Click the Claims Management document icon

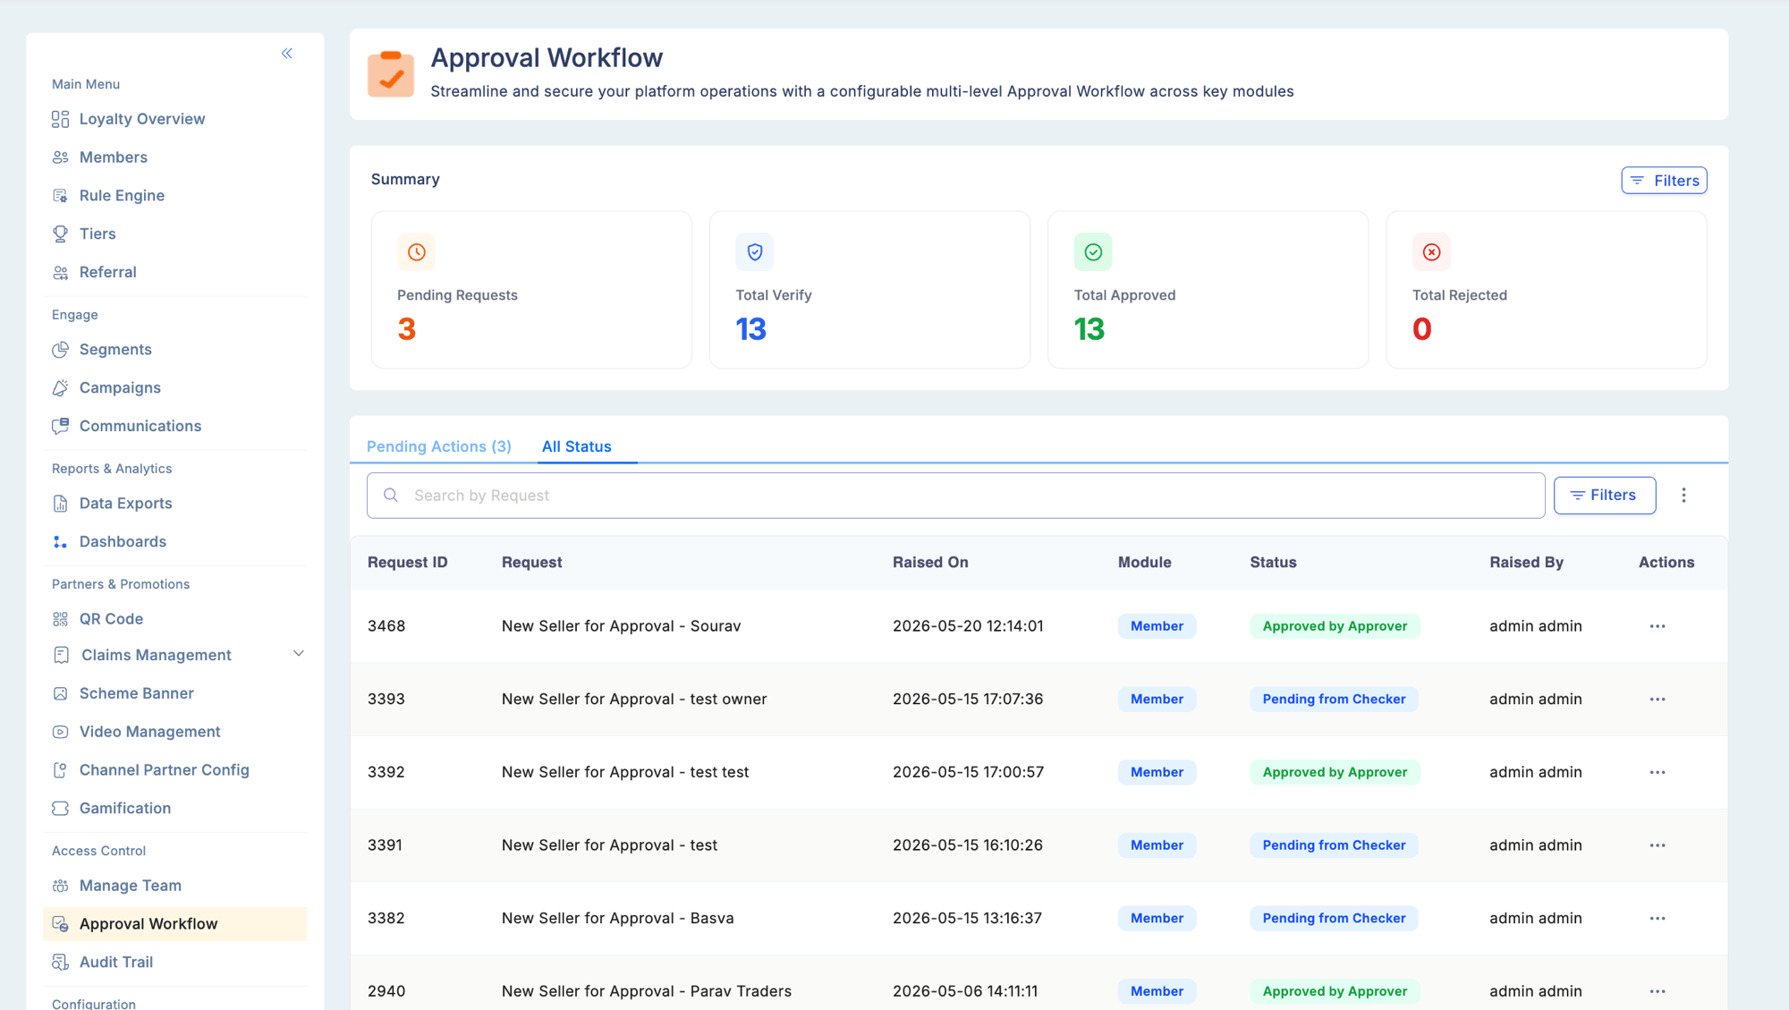[x=61, y=656]
